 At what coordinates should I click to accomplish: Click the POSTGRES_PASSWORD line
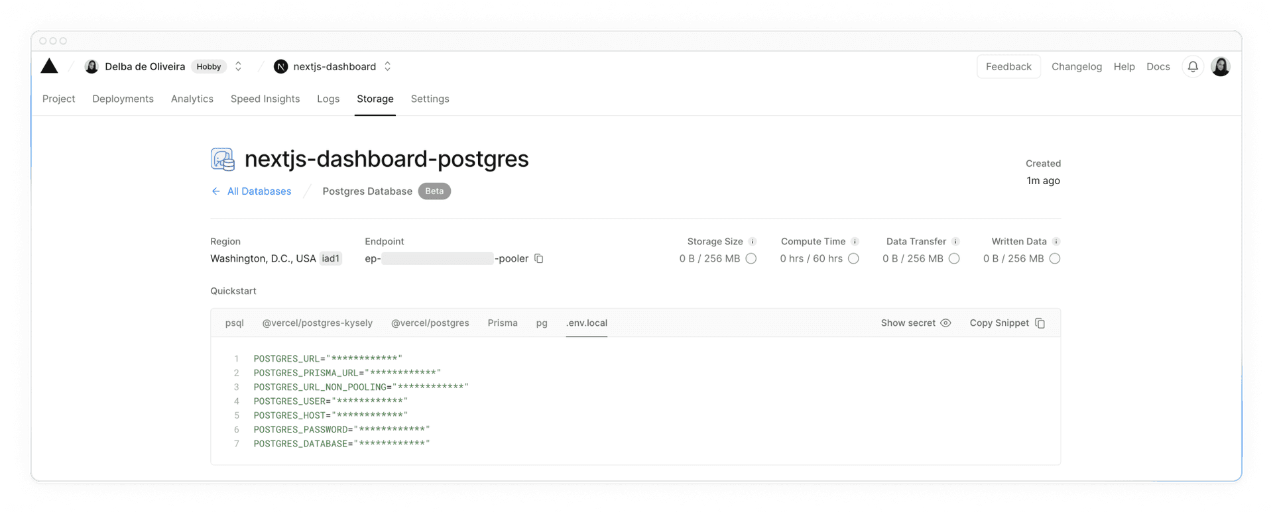(342, 430)
